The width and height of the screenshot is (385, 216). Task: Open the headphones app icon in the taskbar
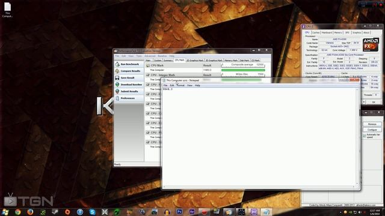[x=167, y=212]
